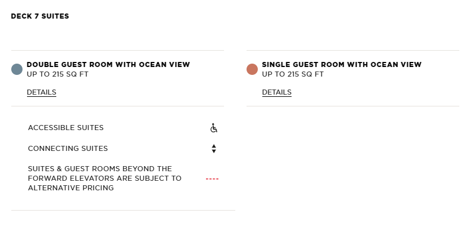Click the Double Guest Room With Ocean View title

(108, 65)
